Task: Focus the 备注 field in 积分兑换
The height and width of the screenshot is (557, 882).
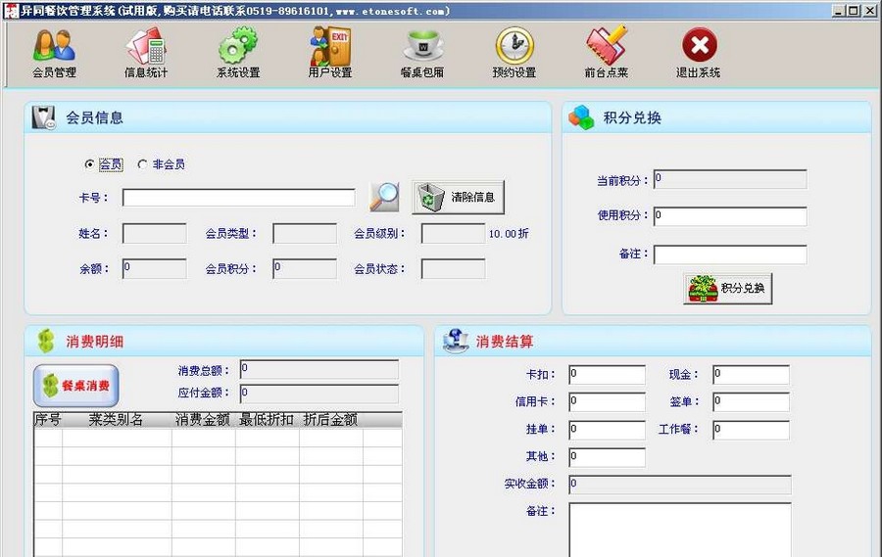Action: [730, 255]
